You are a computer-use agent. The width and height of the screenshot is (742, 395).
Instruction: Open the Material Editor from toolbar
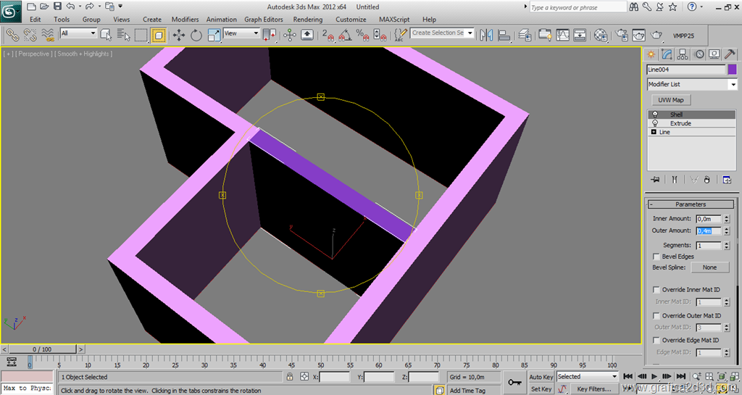click(x=601, y=34)
